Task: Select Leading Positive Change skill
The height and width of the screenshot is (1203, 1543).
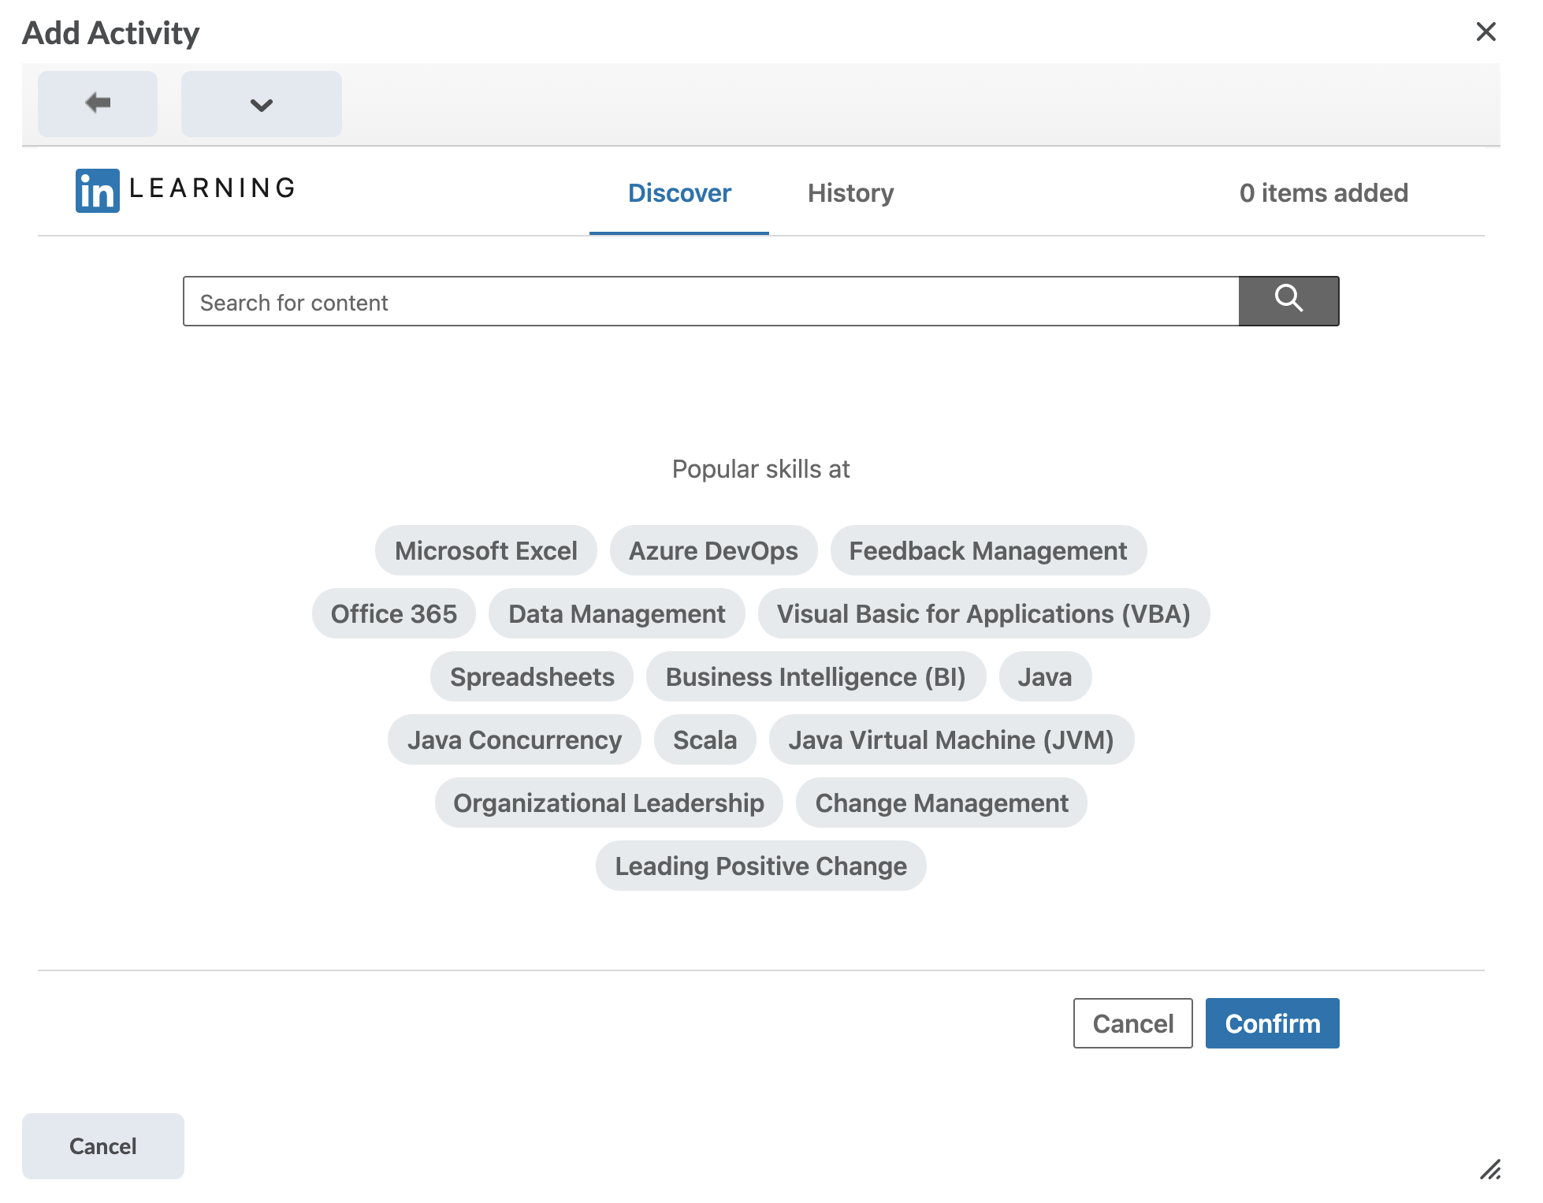Action: [x=761, y=866]
